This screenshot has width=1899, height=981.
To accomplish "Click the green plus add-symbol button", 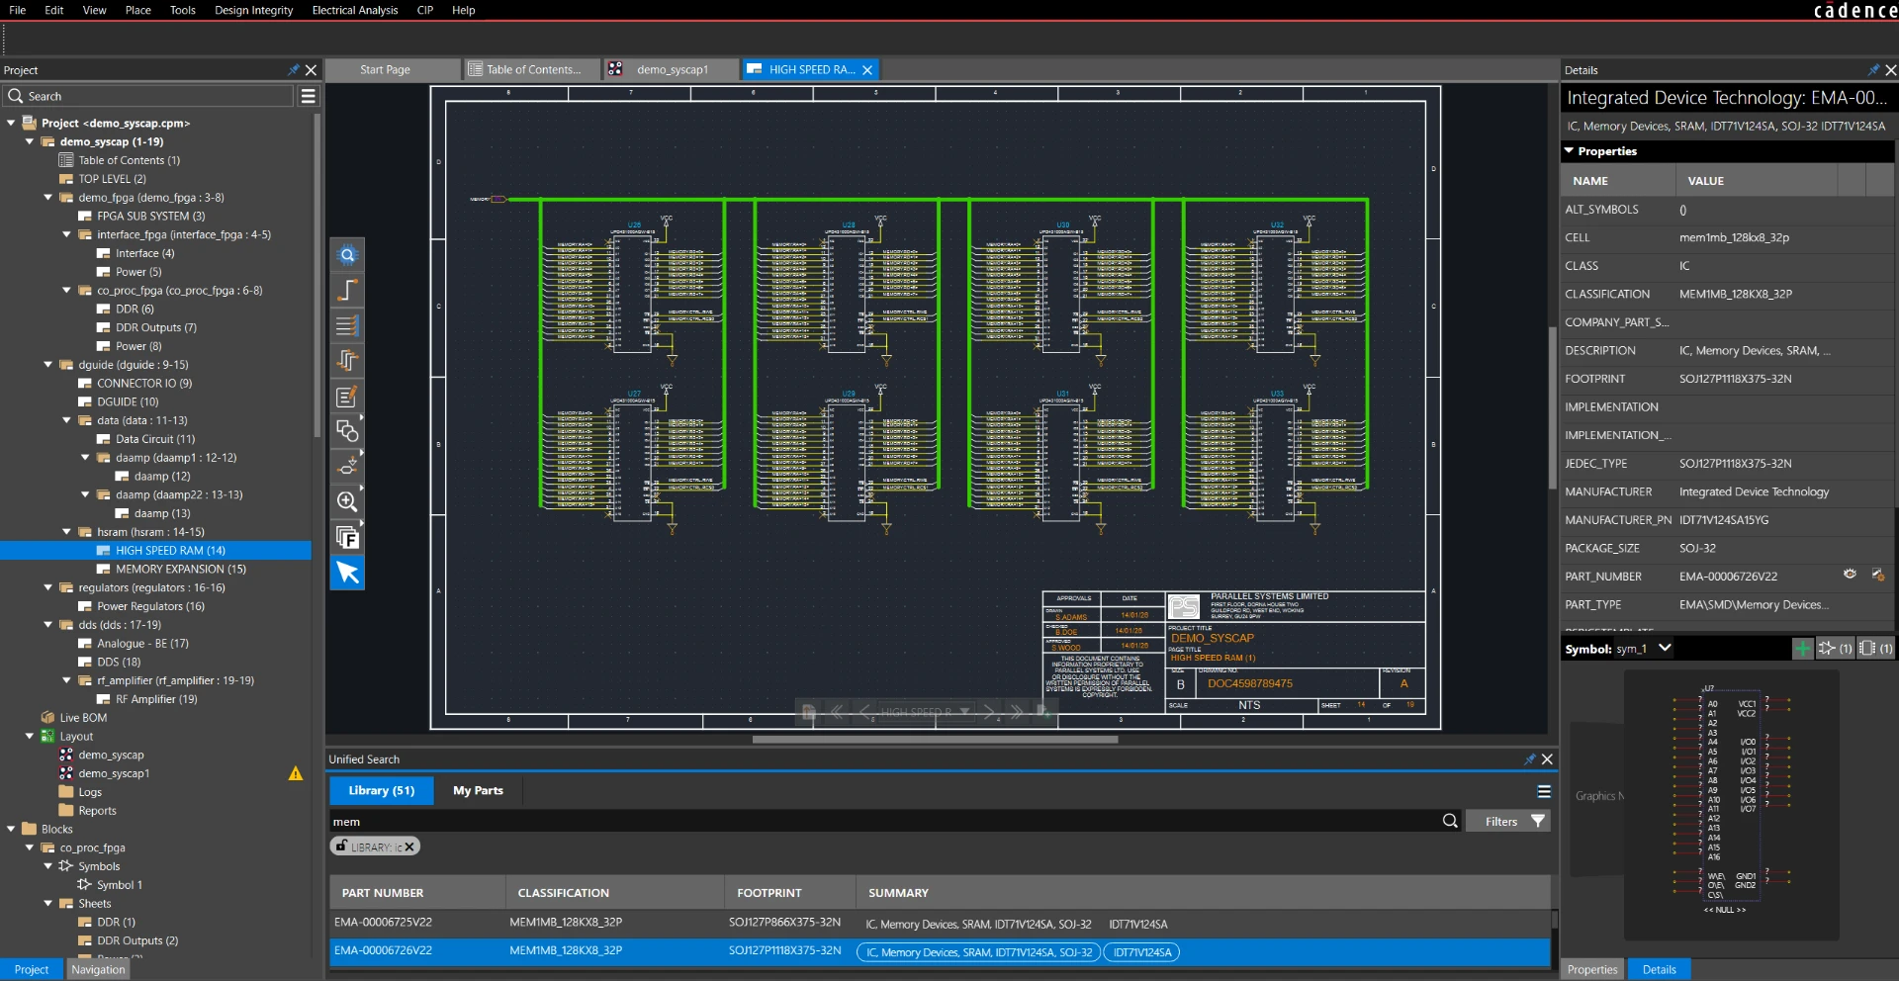I will [1803, 649].
